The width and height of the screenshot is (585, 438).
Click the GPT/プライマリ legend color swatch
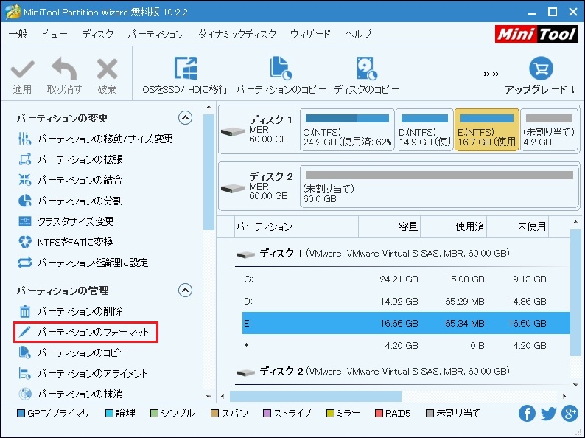click(21, 414)
